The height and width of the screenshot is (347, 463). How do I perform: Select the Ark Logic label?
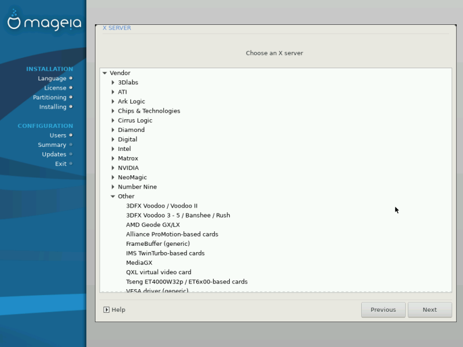pyautogui.click(x=131, y=101)
